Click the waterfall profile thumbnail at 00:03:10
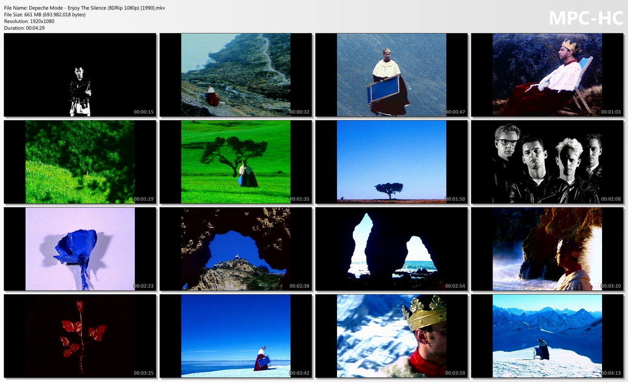The height and width of the screenshot is (382, 628). click(548, 249)
